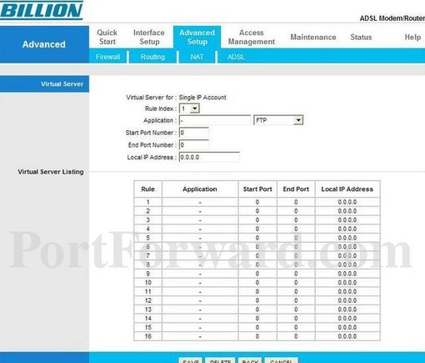Focus the End Port Number field
This screenshot has width=425, height=363.
pyautogui.click(x=194, y=145)
